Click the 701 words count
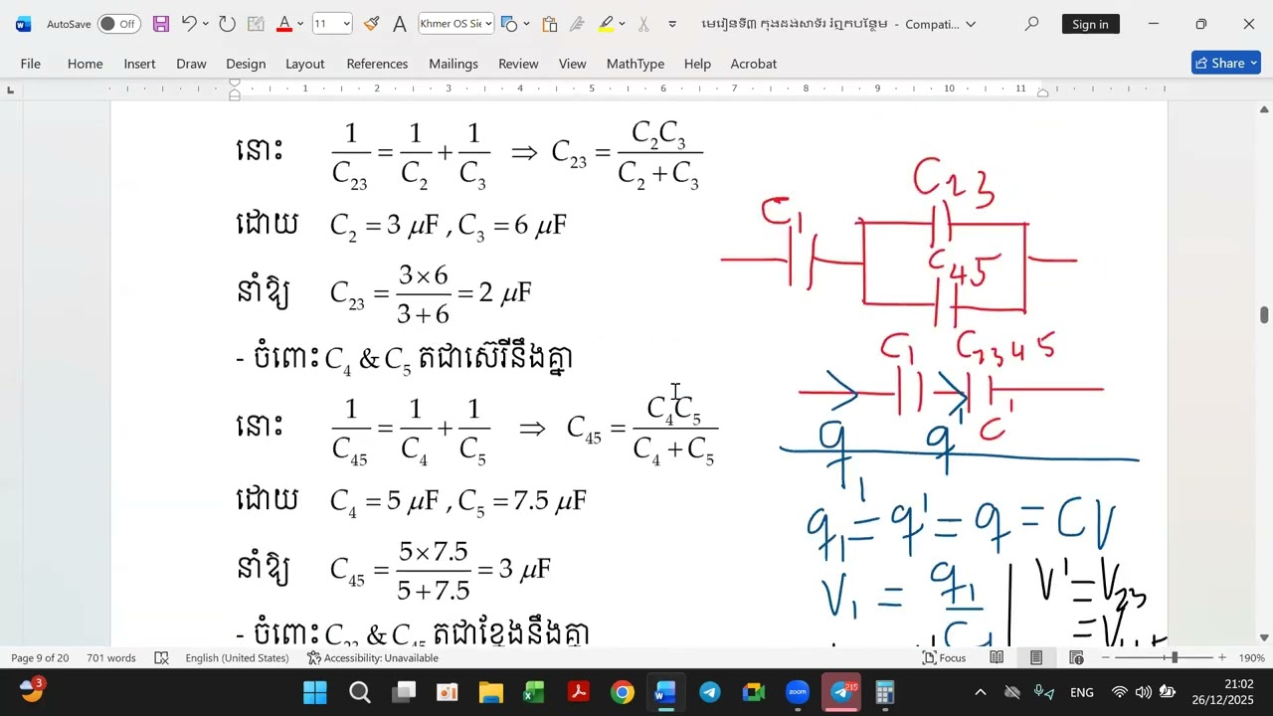The width and height of the screenshot is (1273, 716). pos(111,657)
